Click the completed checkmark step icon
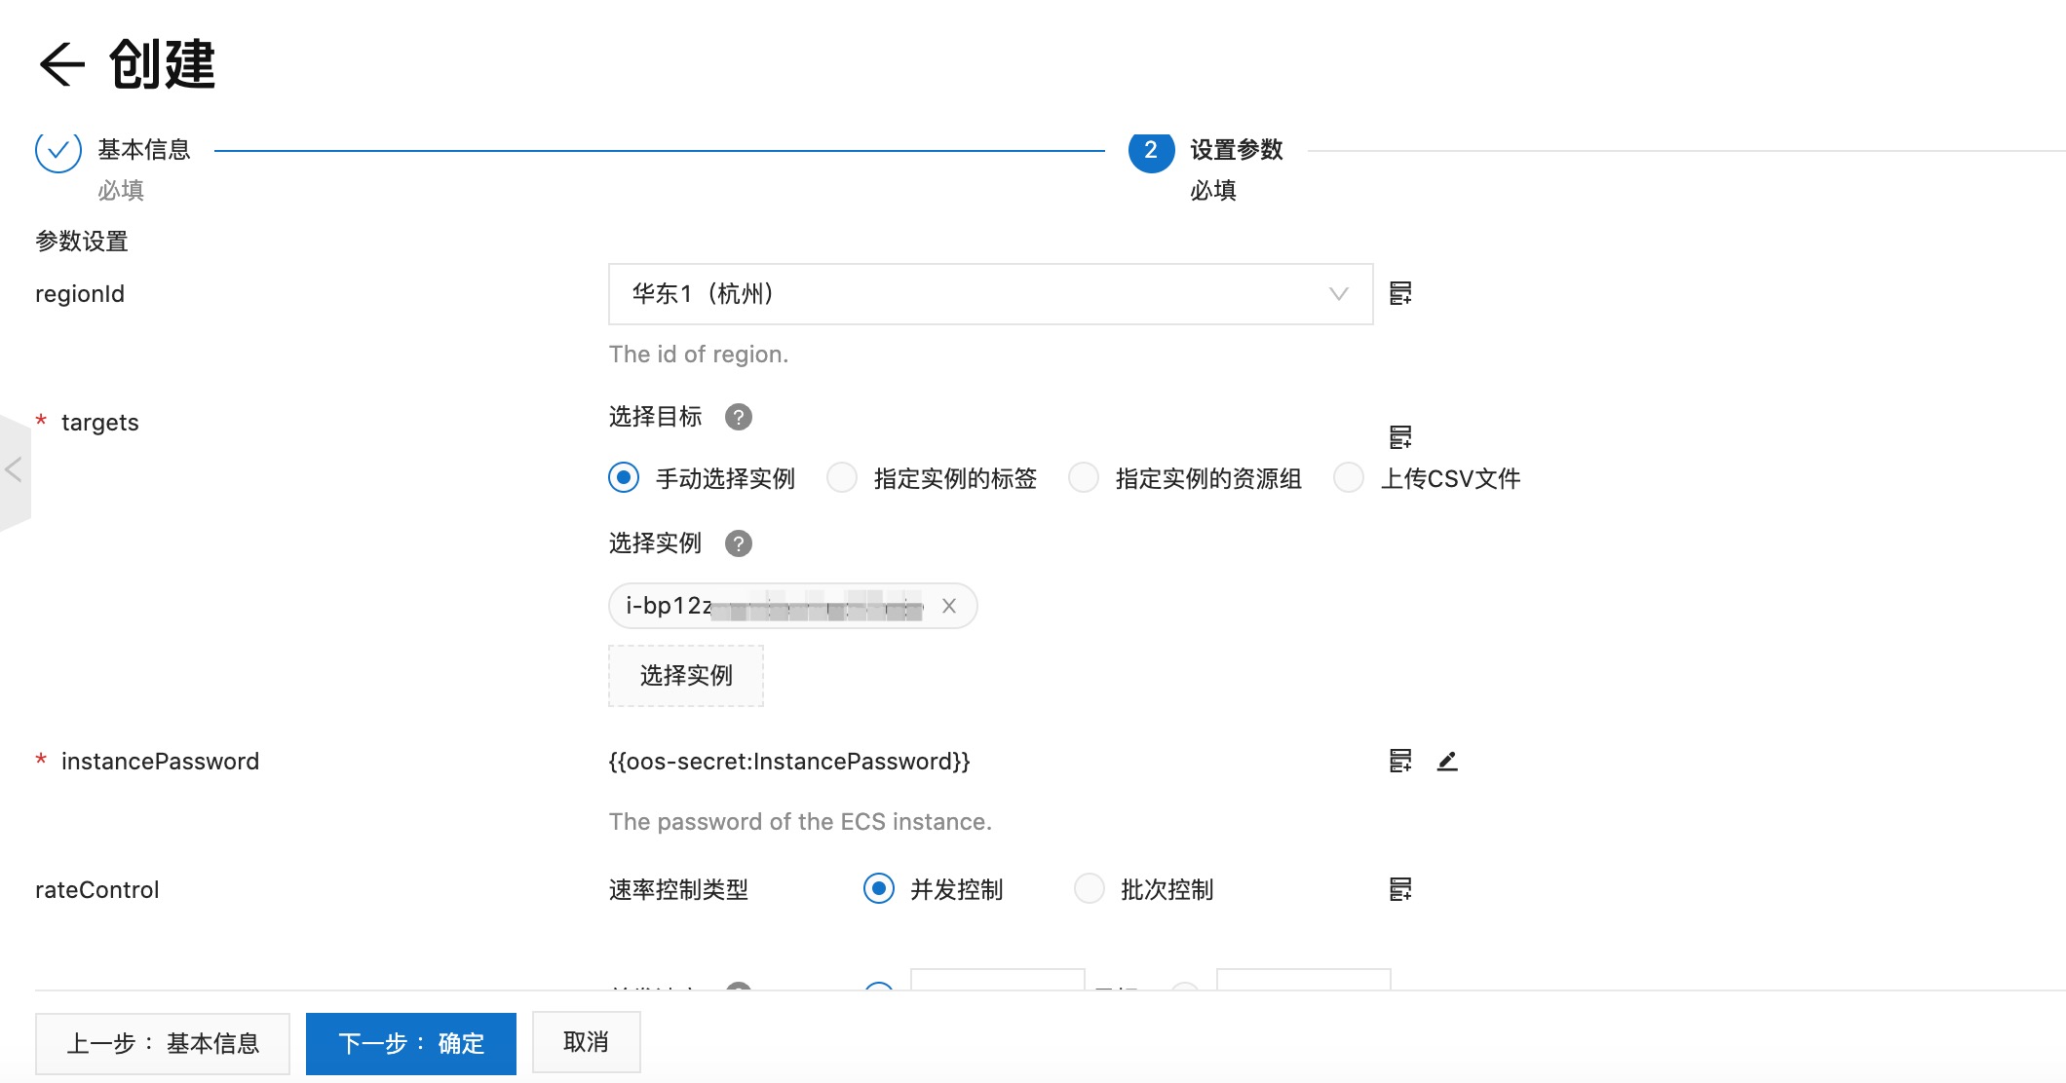2066x1083 pixels. (x=58, y=151)
